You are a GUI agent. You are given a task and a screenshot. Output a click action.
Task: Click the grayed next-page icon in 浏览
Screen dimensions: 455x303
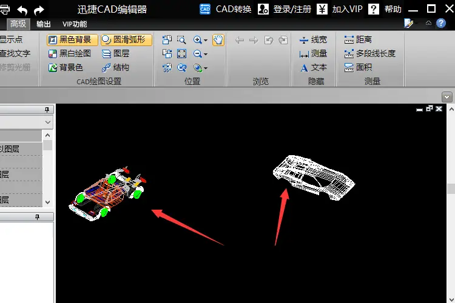pyautogui.click(x=283, y=40)
